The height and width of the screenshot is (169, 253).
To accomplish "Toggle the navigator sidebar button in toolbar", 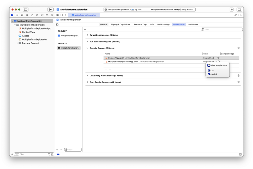I will 26,10.
